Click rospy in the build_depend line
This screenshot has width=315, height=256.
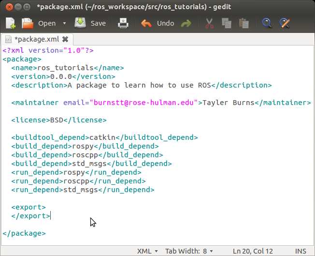[83, 146]
